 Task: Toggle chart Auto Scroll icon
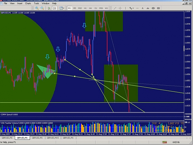click(49, 8)
